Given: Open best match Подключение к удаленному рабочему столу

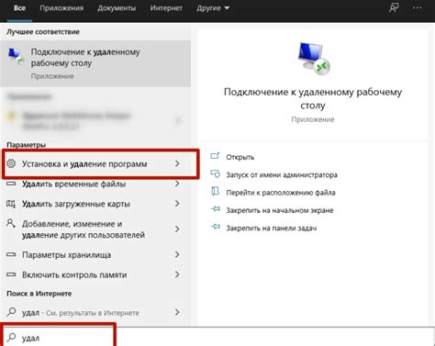Looking at the screenshot, I should (95, 63).
